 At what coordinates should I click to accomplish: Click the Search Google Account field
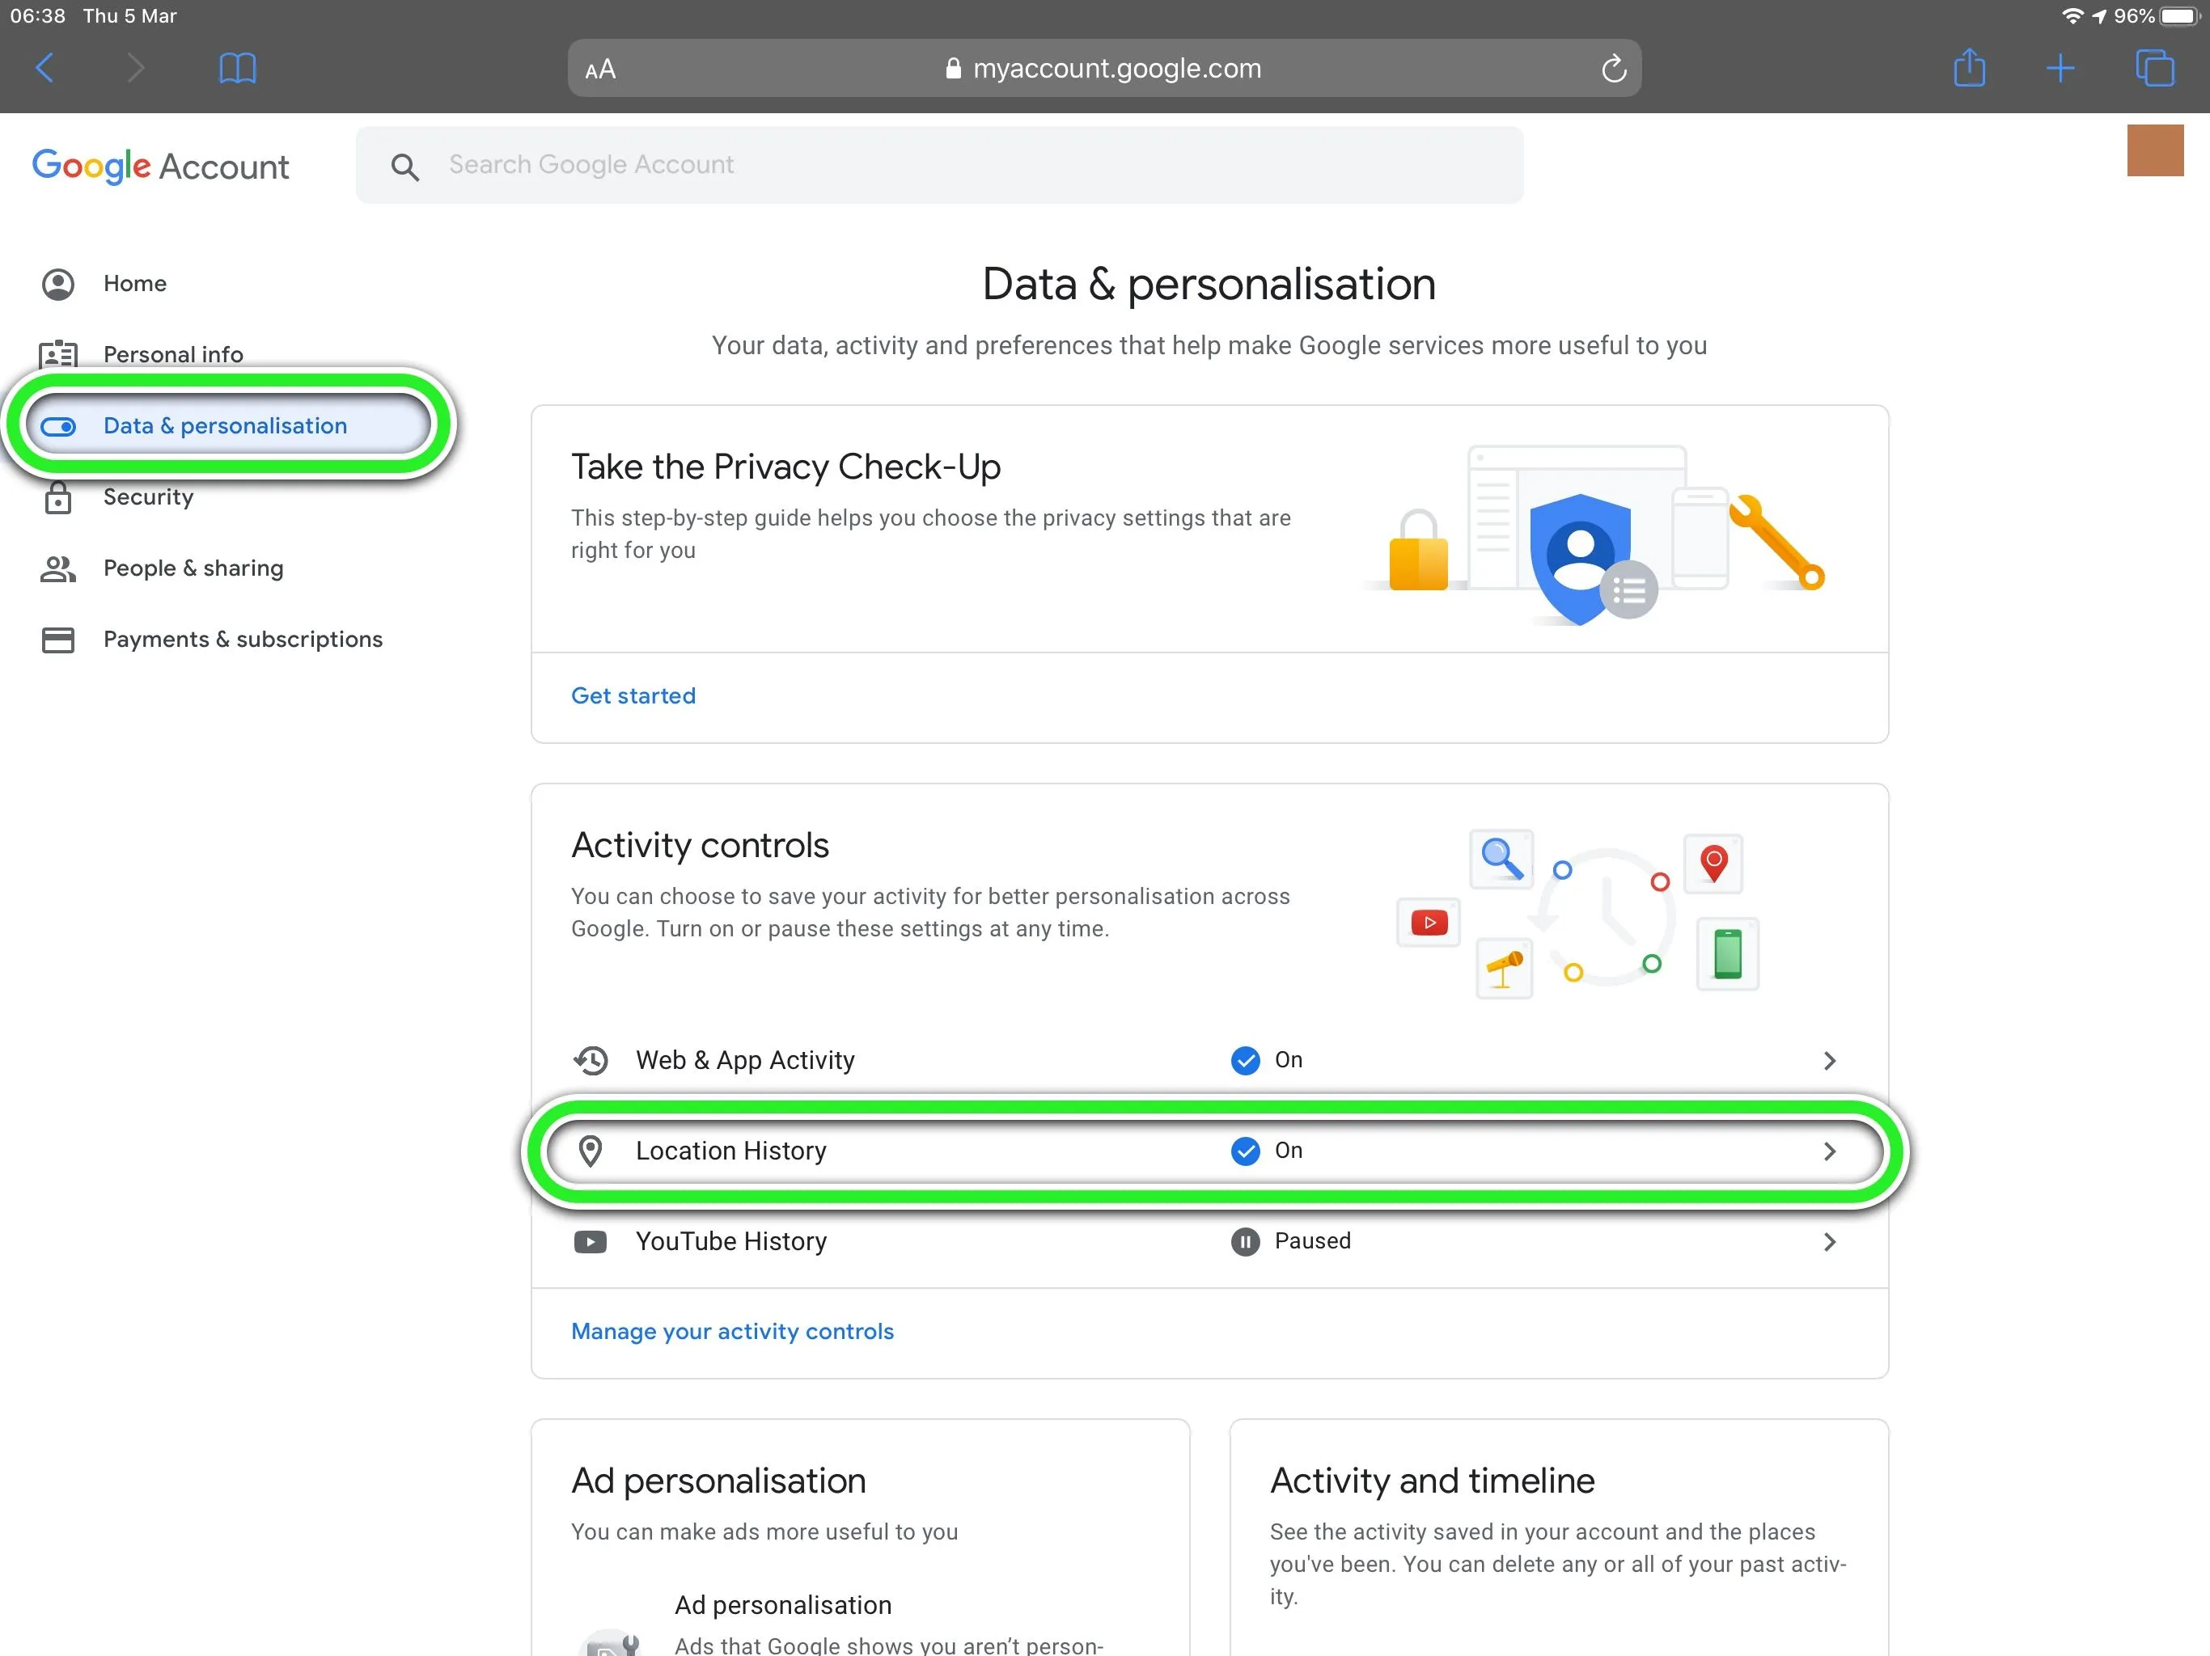[939, 165]
